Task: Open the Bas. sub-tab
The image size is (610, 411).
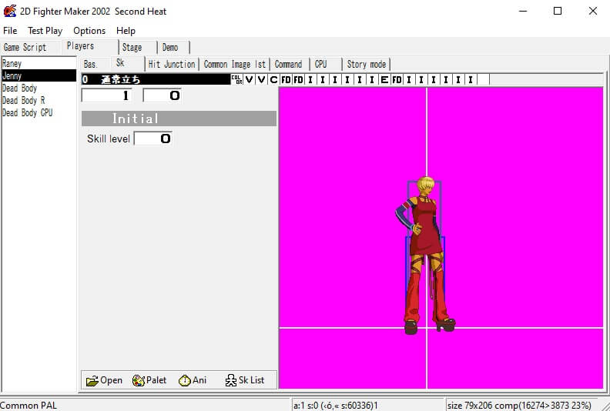Action: click(x=96, y=64)
